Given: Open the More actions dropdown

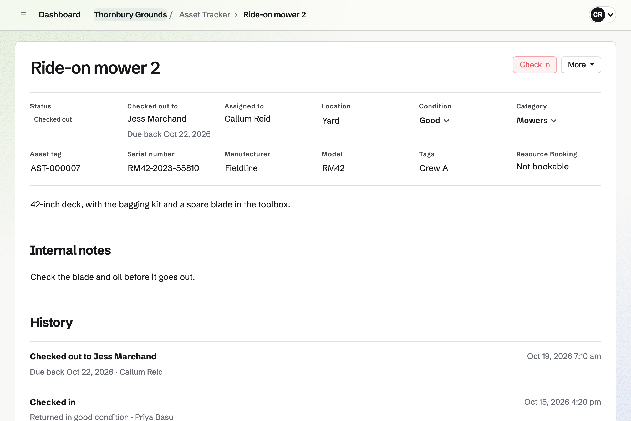Looking at the screenshot, I should (581, 65).
